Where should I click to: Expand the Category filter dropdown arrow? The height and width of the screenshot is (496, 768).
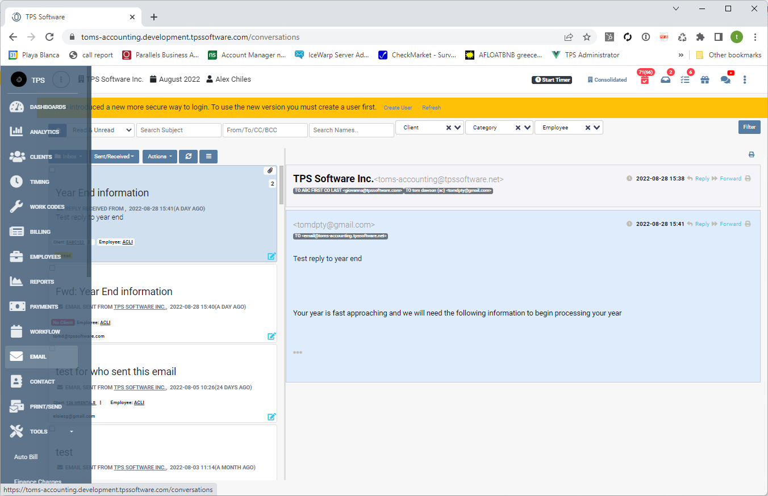[x=527, y=128]
